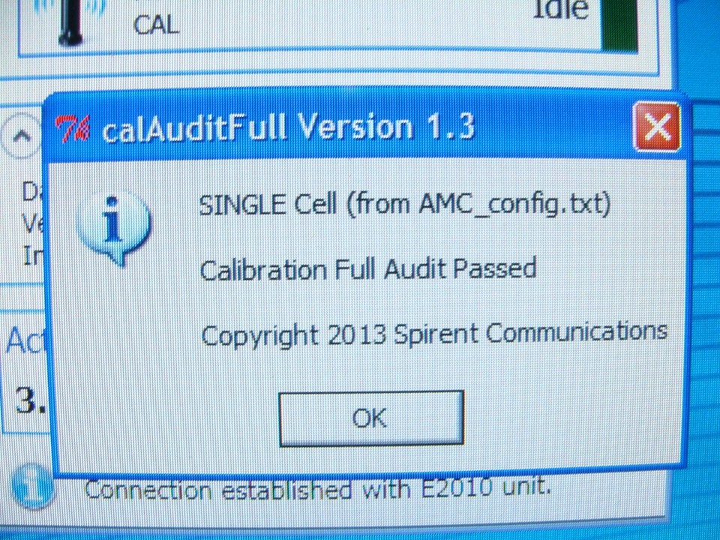Click the blue Act heading at the left edge

point(25,340)
